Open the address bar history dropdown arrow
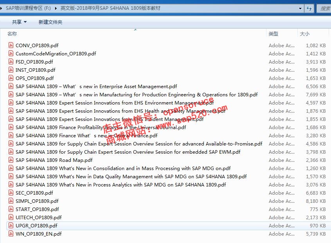The height and width of the screenshot is (243, 331). [x=300, y=9]
